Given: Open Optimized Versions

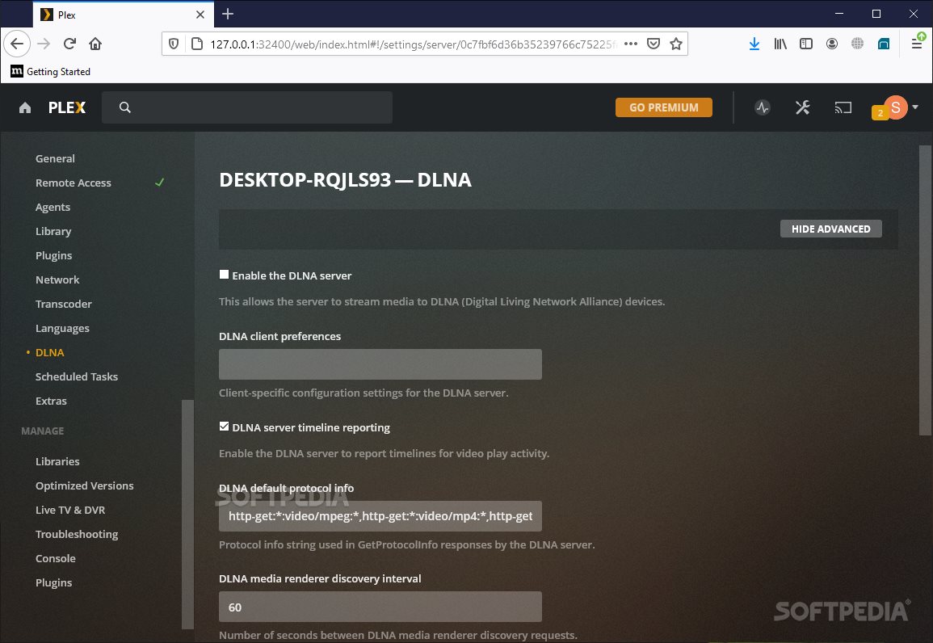Looking at the screenshot, I should [x=85, y=485].
